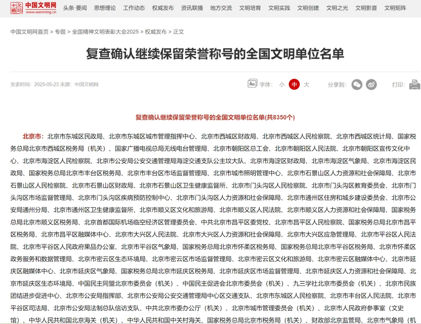Image resolution: width=421 pixels, height=324 pixels.
Task: Click the red subtitle mentioning 共8350个
Action: [x=215, y=117]
